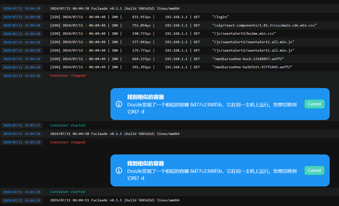The height and width of the screenshot is (206, 339).
Task: Cancel the first similar container notification
Action: (x=314, y=104)
